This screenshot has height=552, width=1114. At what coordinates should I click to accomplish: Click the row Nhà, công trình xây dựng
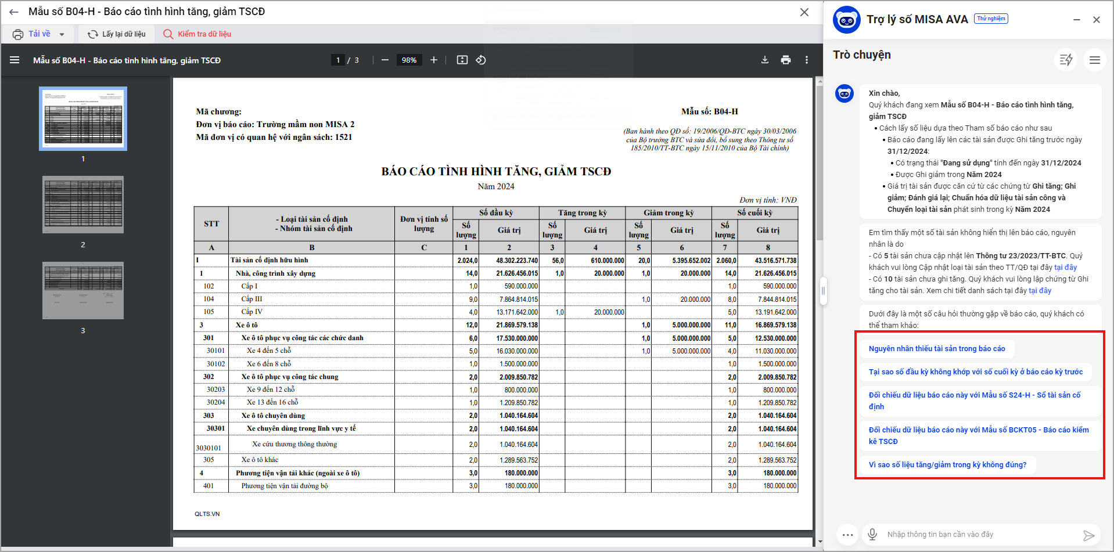(496, 273)
